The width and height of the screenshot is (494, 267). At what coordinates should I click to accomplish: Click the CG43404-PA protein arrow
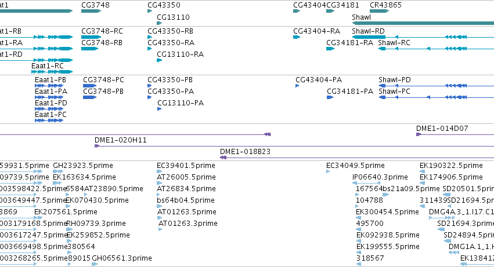(297, 86)
